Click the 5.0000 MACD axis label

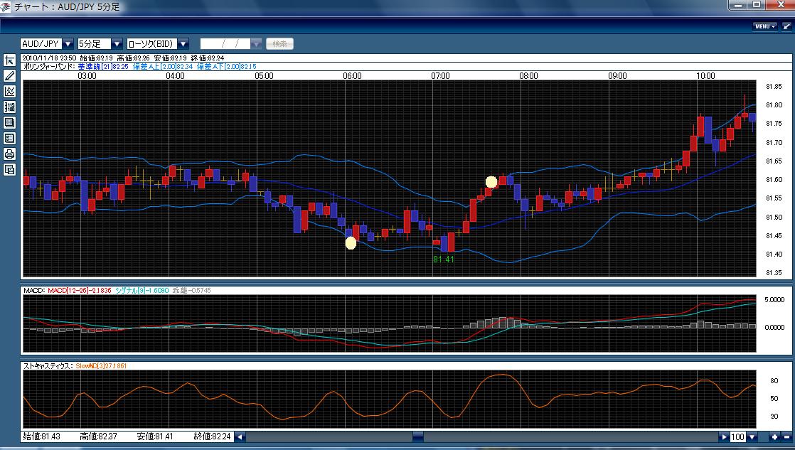click(774, 299)
